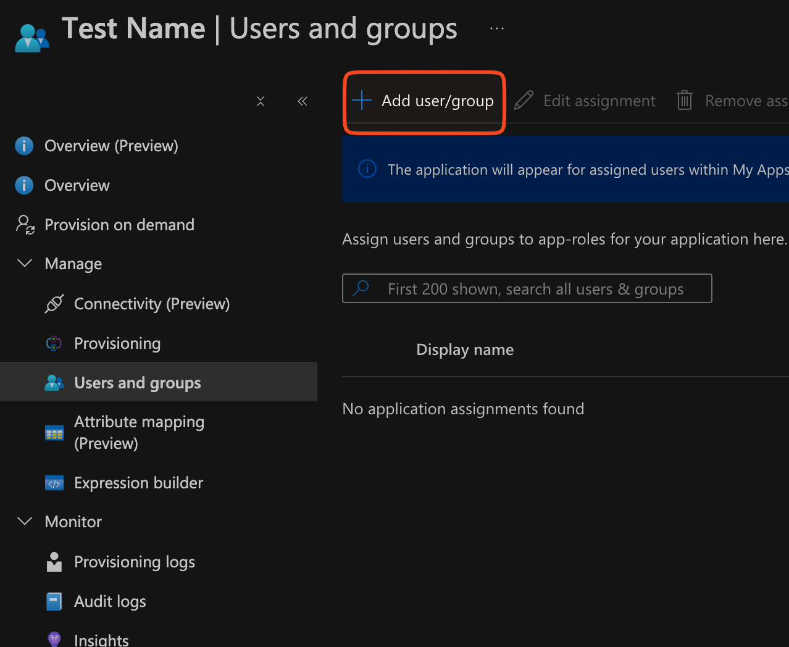Click the Add user/group plus icon
This screenshot has width=789, height=647.
(x=361, y=100)
